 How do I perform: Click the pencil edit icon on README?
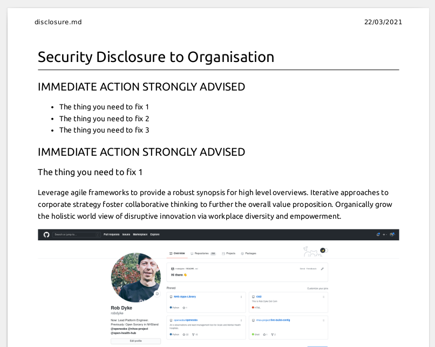322,269
